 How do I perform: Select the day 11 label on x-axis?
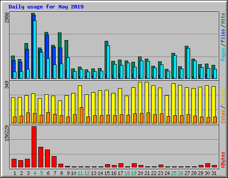click(x=80, y=173)
